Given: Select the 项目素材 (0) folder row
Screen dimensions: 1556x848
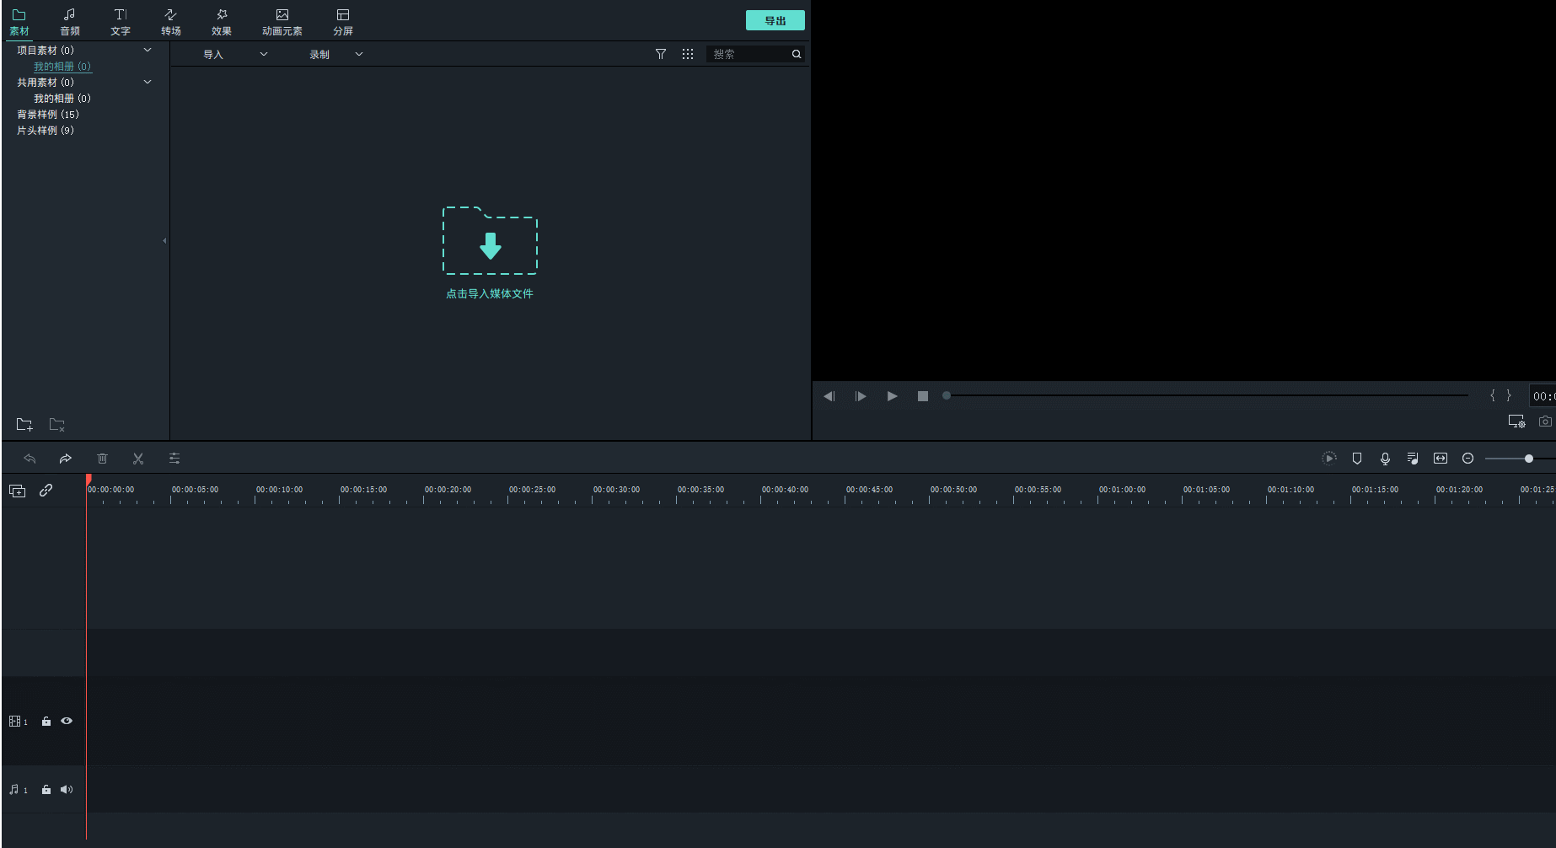Looking at the screenshot, I should pos(46,51).
